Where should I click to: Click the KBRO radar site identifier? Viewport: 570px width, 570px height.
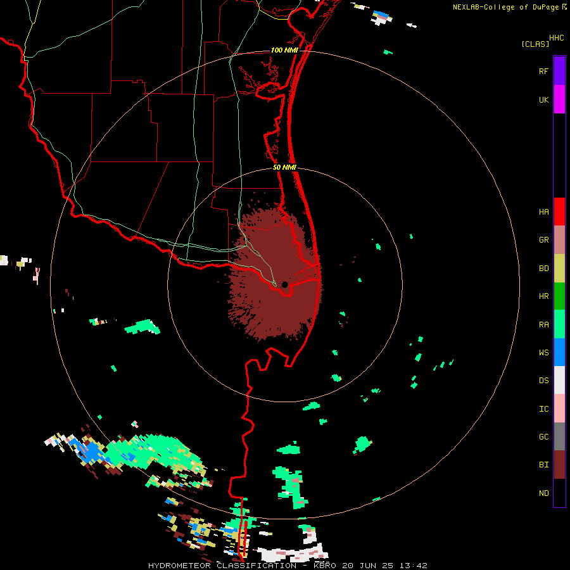coord(325,566)
